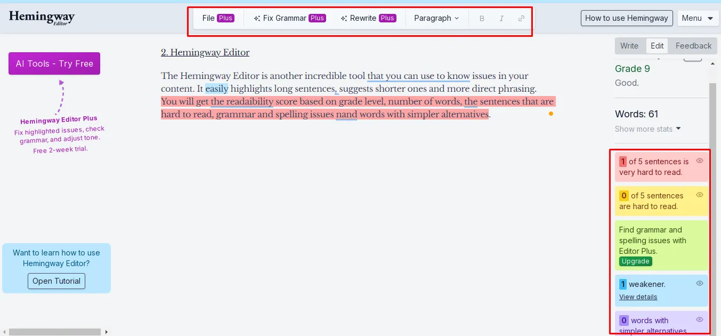Viewport: 721px width, 336px height.
Task: Toggle eye icon for very hard sentences
Action: click(700, 161)
